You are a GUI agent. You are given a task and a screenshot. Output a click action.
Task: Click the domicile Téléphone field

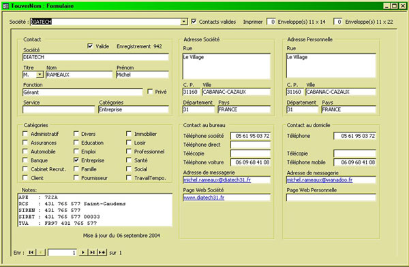354,136
